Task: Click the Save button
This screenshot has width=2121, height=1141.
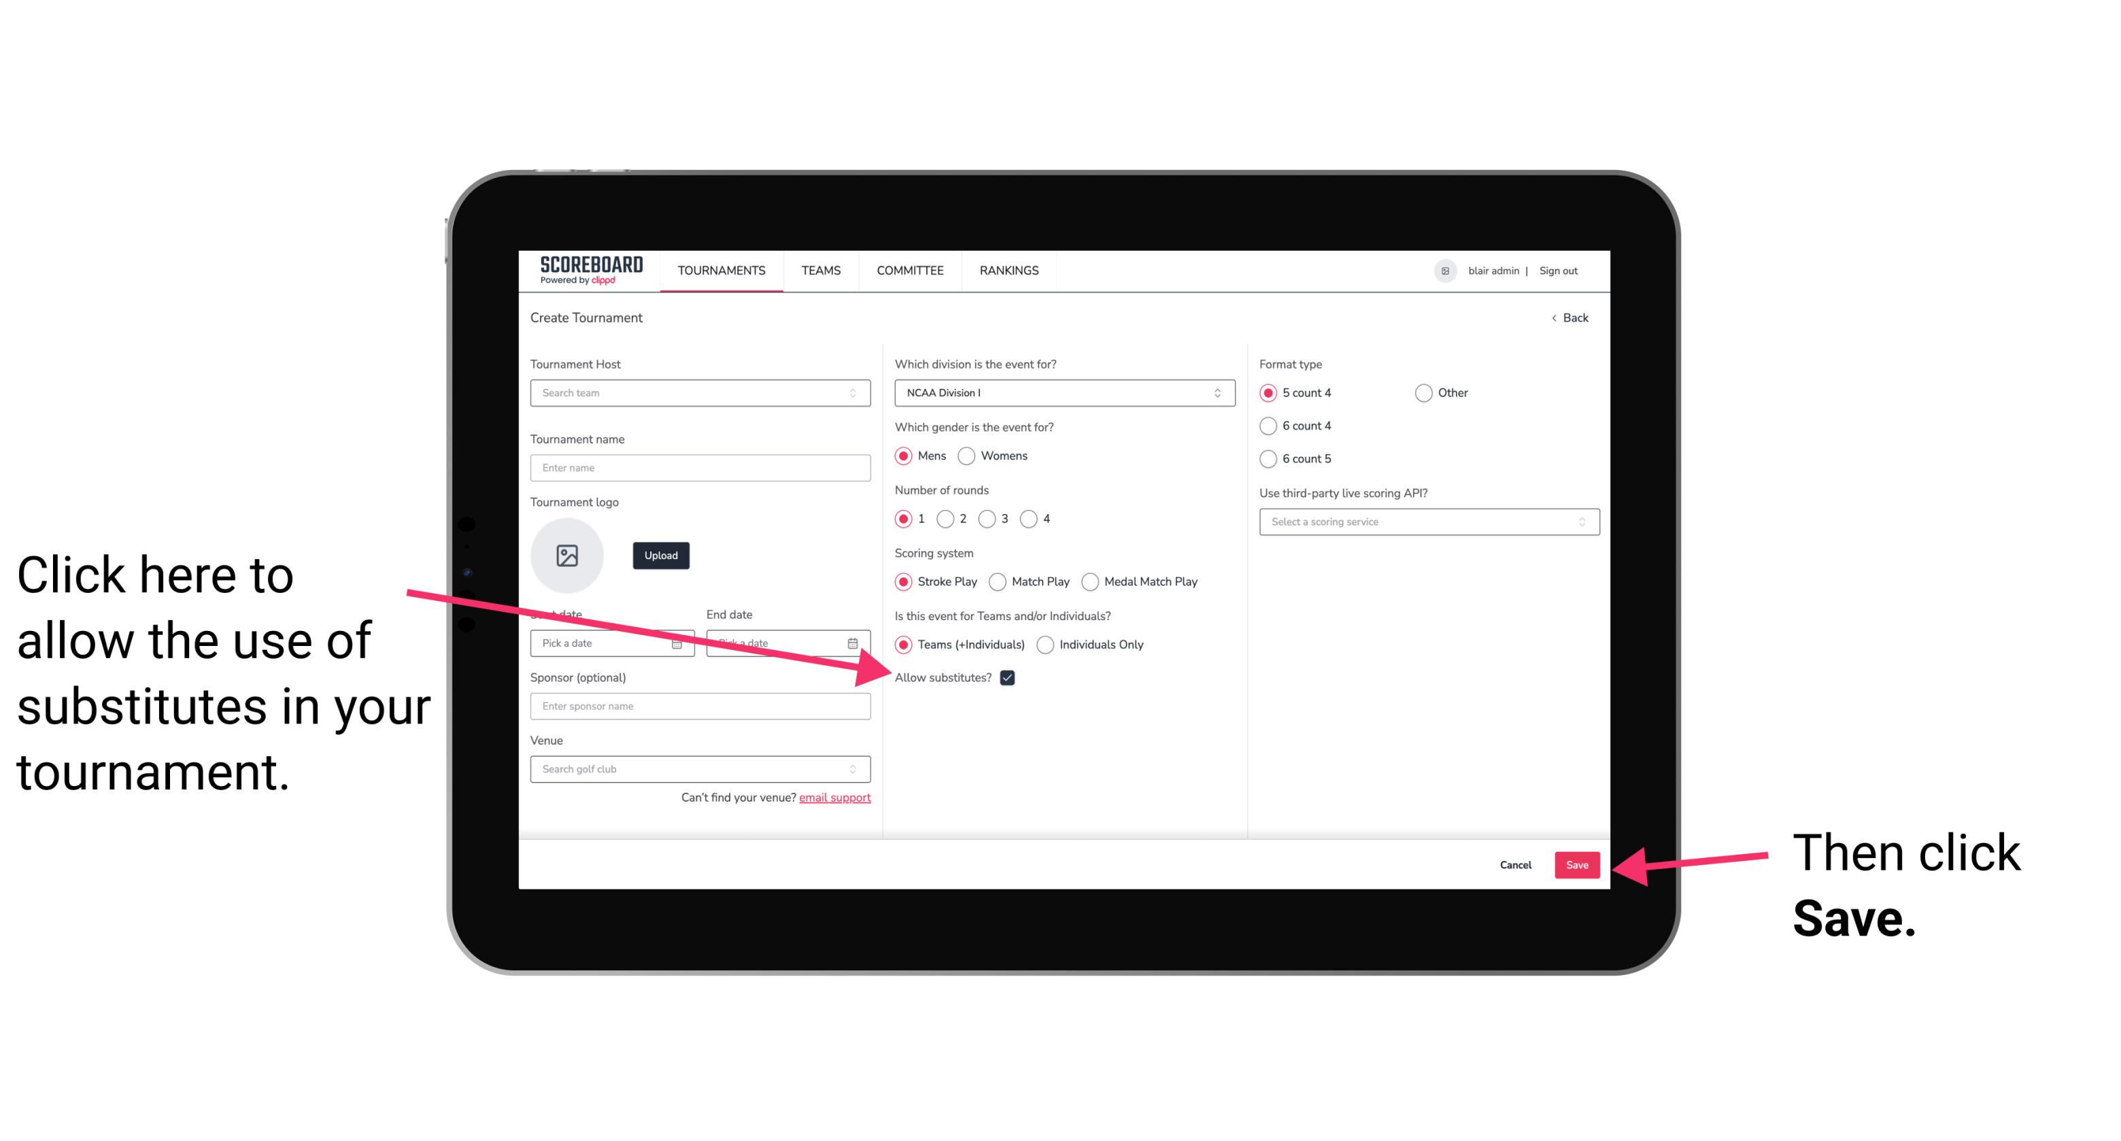Action: click(x=1578, y=863)
